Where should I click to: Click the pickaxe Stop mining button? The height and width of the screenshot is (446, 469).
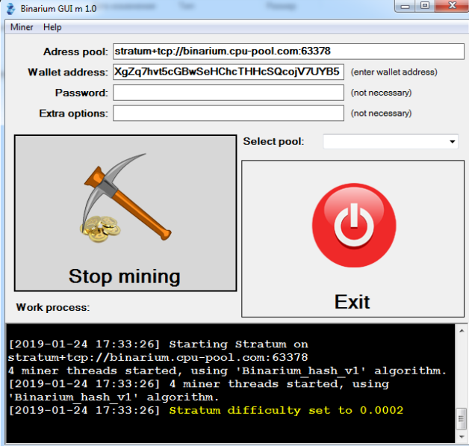point(125,213)
